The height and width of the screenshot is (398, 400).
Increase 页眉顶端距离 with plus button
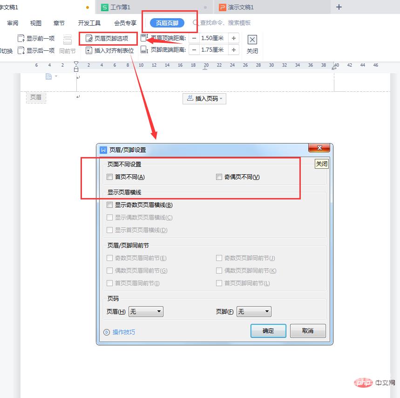coord(234,38)
